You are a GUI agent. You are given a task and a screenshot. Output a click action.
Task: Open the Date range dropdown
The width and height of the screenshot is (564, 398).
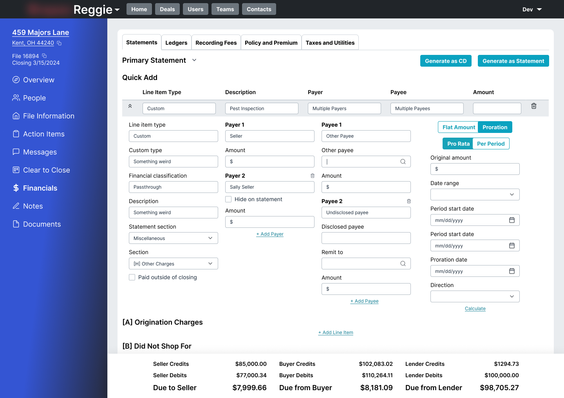pos(475,194)
